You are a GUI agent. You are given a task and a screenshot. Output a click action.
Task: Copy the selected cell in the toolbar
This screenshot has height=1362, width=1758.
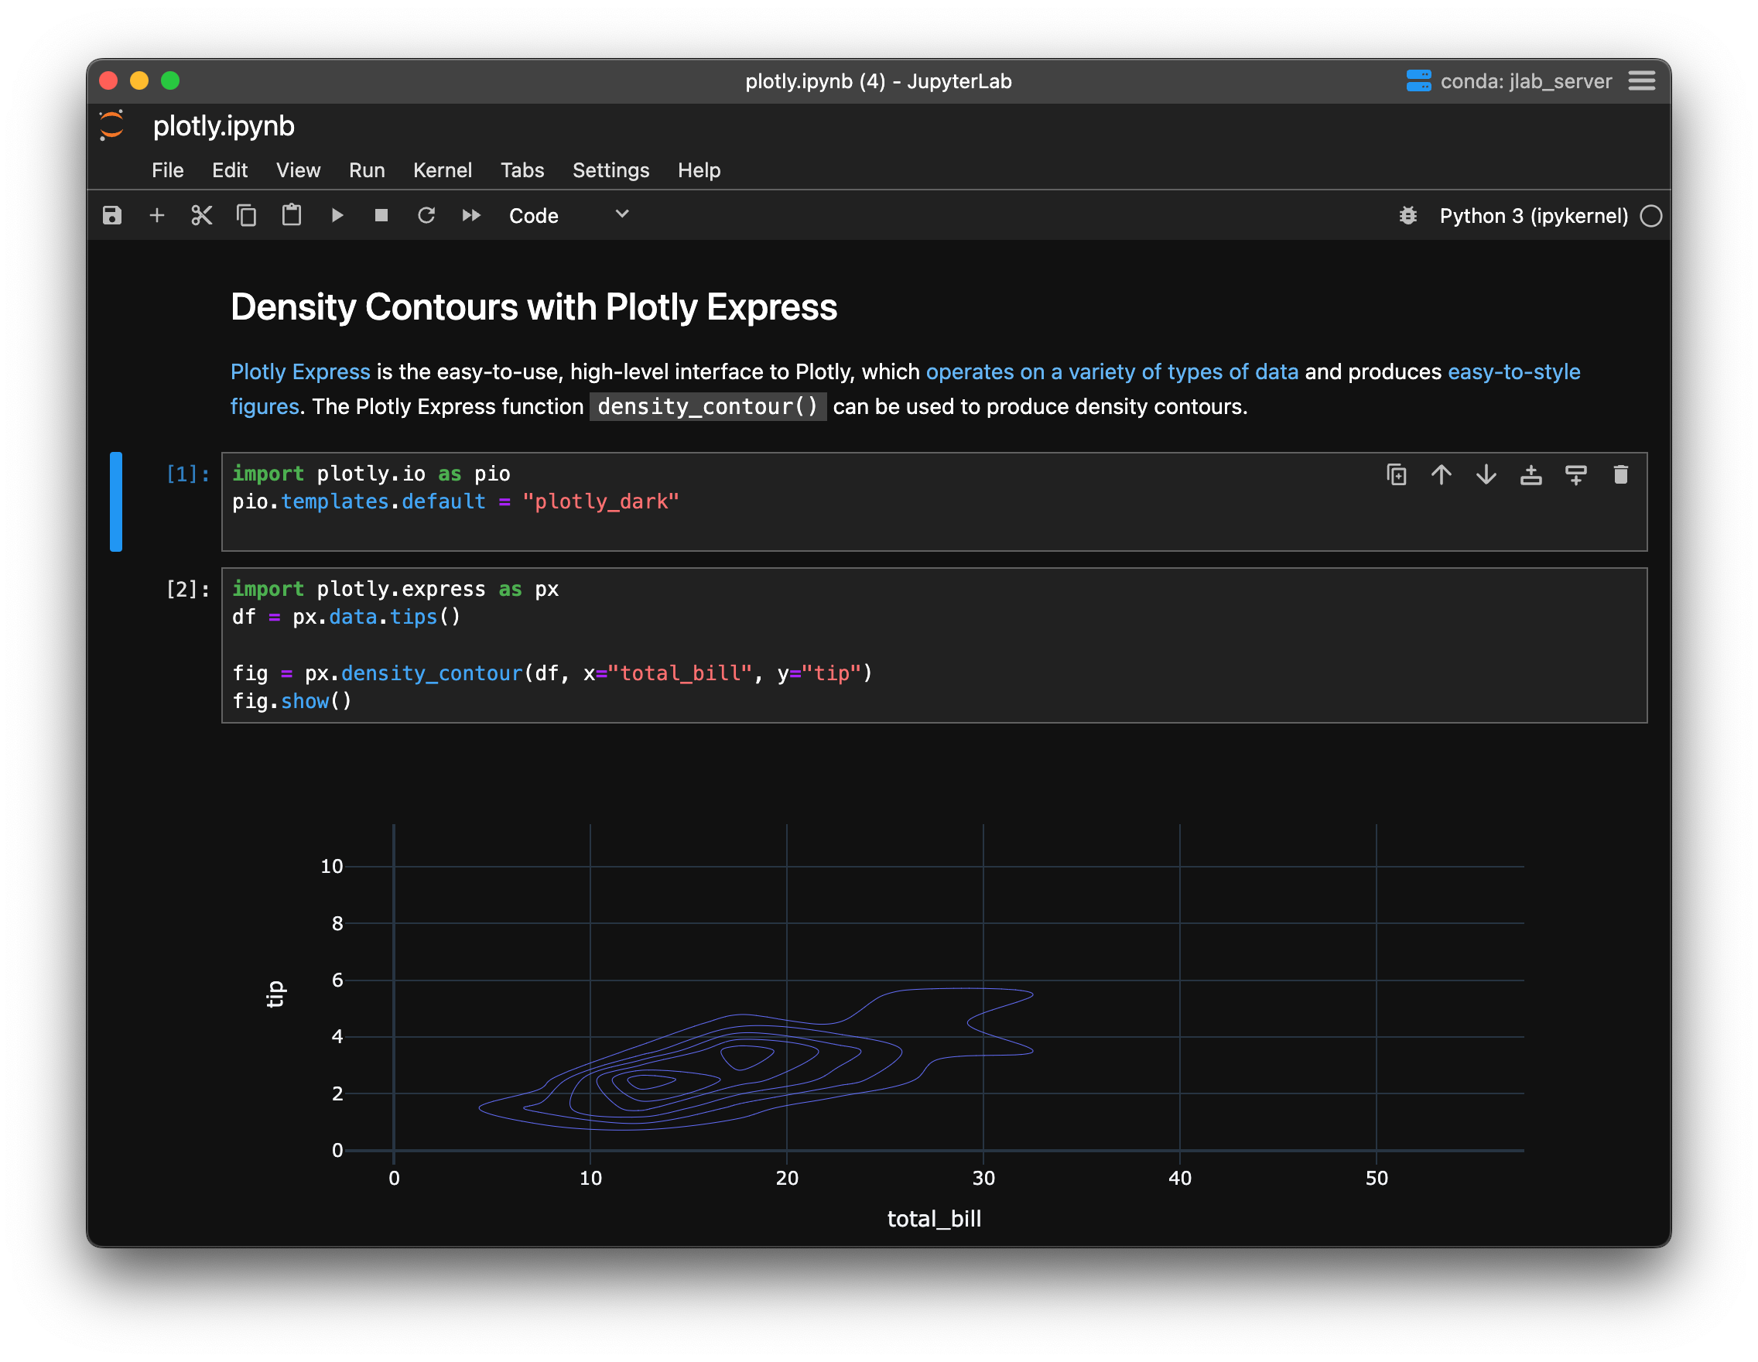tap(246, 216)
